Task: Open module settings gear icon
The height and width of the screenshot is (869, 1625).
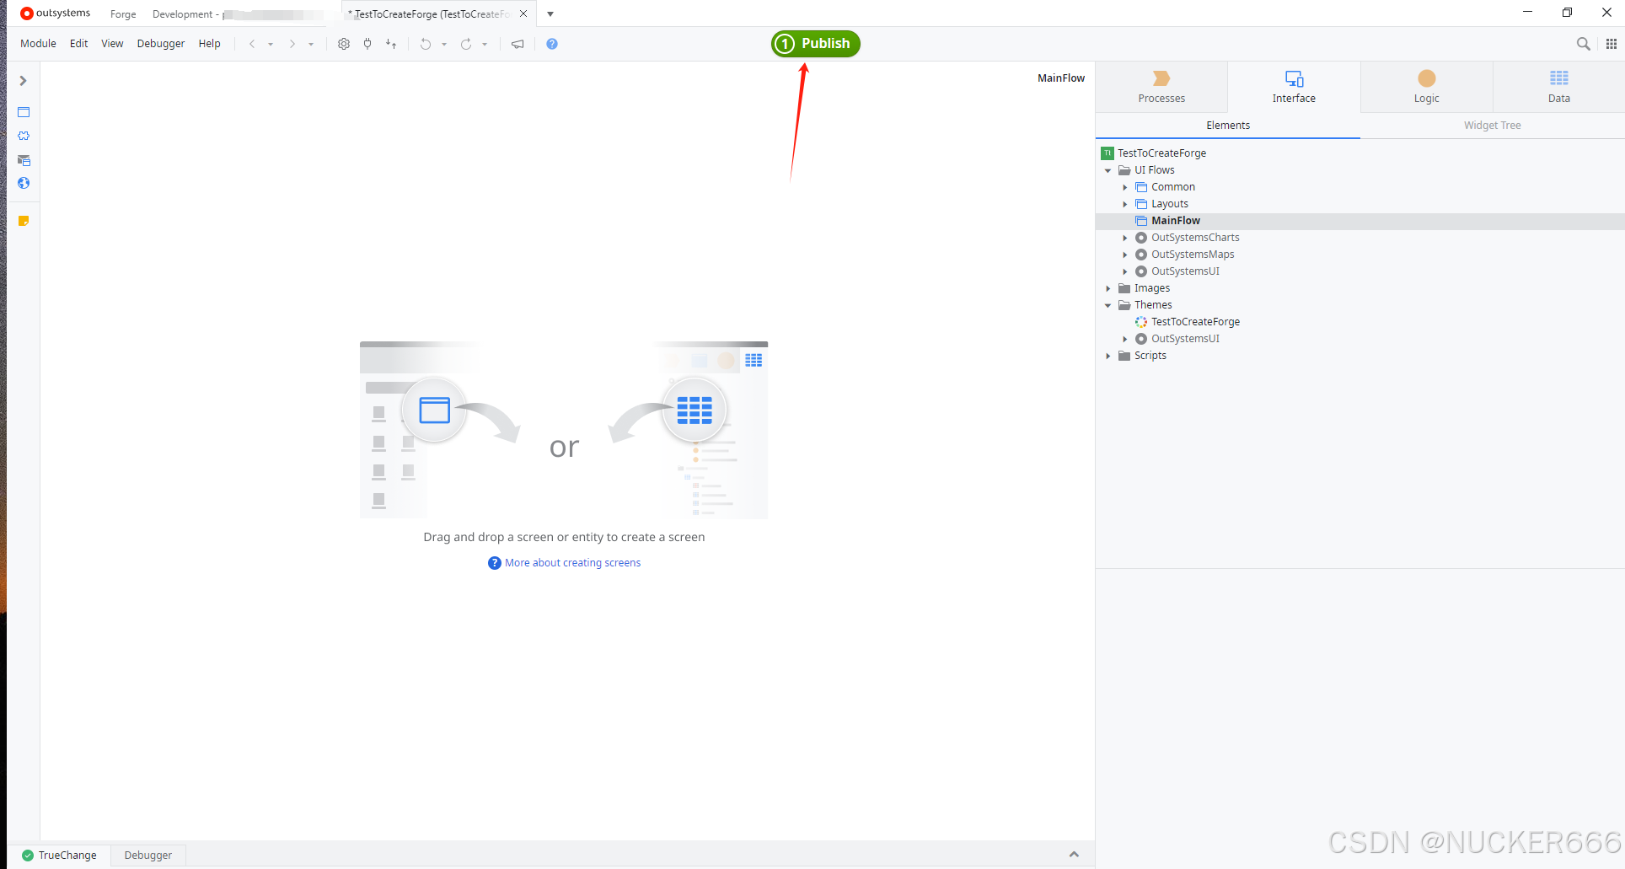Action: point(344,44)
